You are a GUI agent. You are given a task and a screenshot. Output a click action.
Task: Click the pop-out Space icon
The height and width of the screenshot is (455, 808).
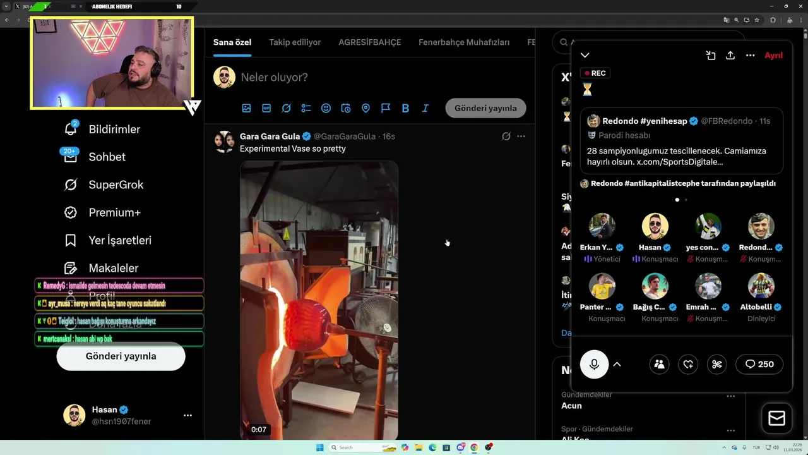(711, 55)
